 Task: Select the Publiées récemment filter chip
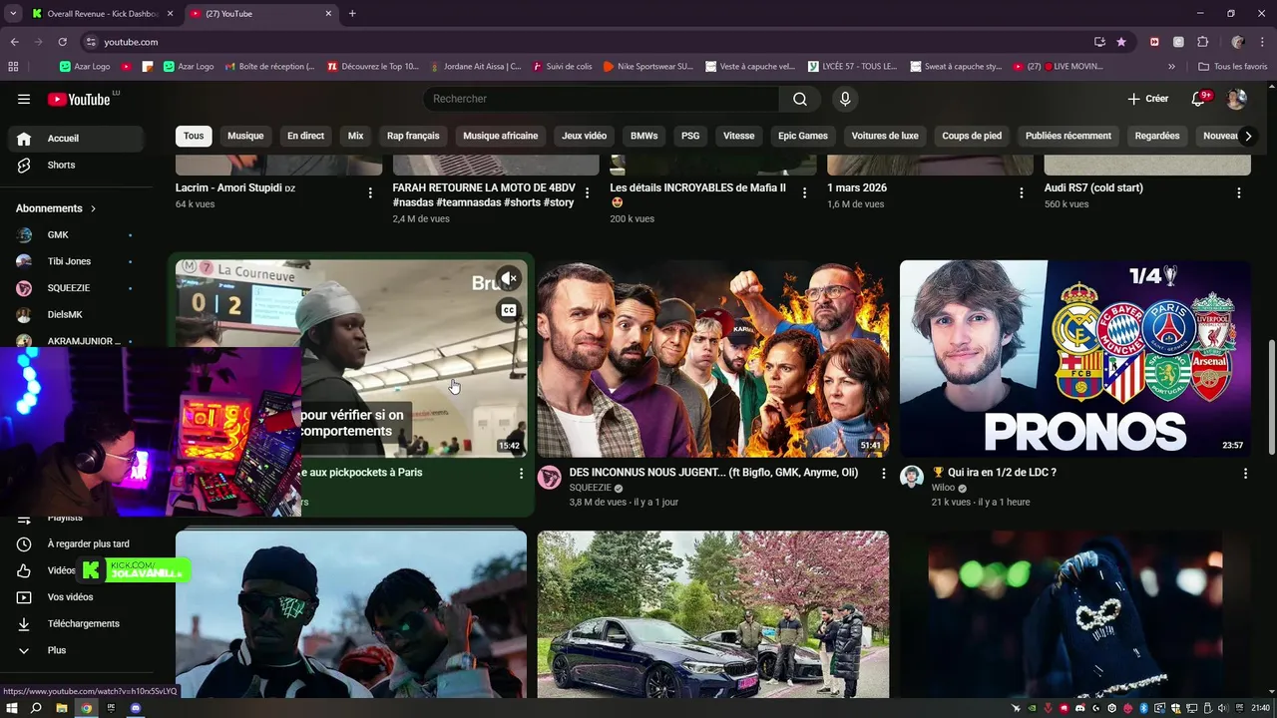tap(1067, 136)
